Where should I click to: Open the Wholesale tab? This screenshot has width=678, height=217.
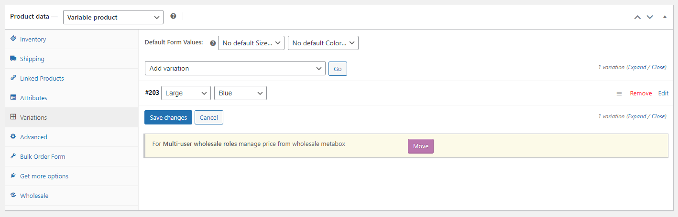[72, 196]
